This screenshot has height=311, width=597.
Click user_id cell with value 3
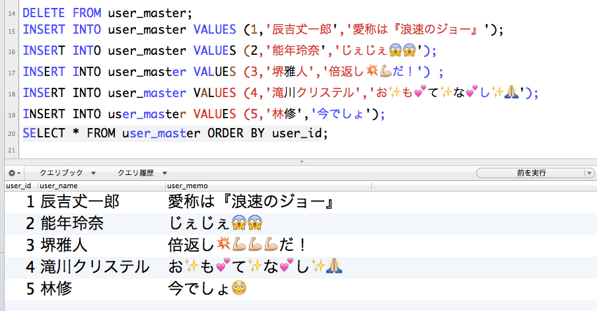click(30, 245)
